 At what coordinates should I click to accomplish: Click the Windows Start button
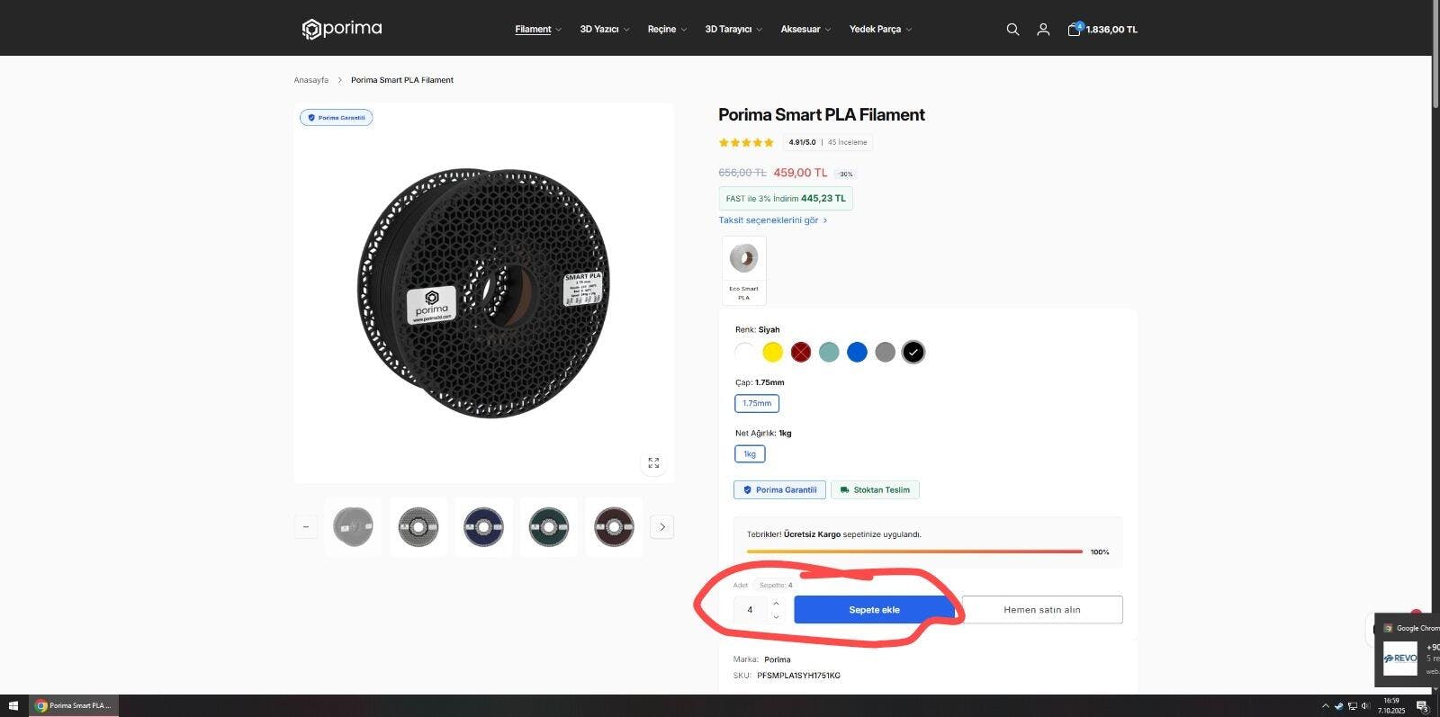(13, 706)
